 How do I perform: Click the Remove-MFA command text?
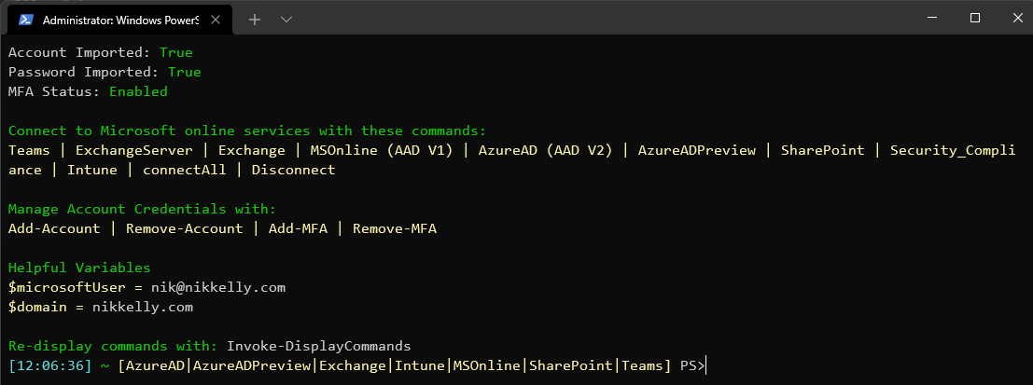coord(395,229)
